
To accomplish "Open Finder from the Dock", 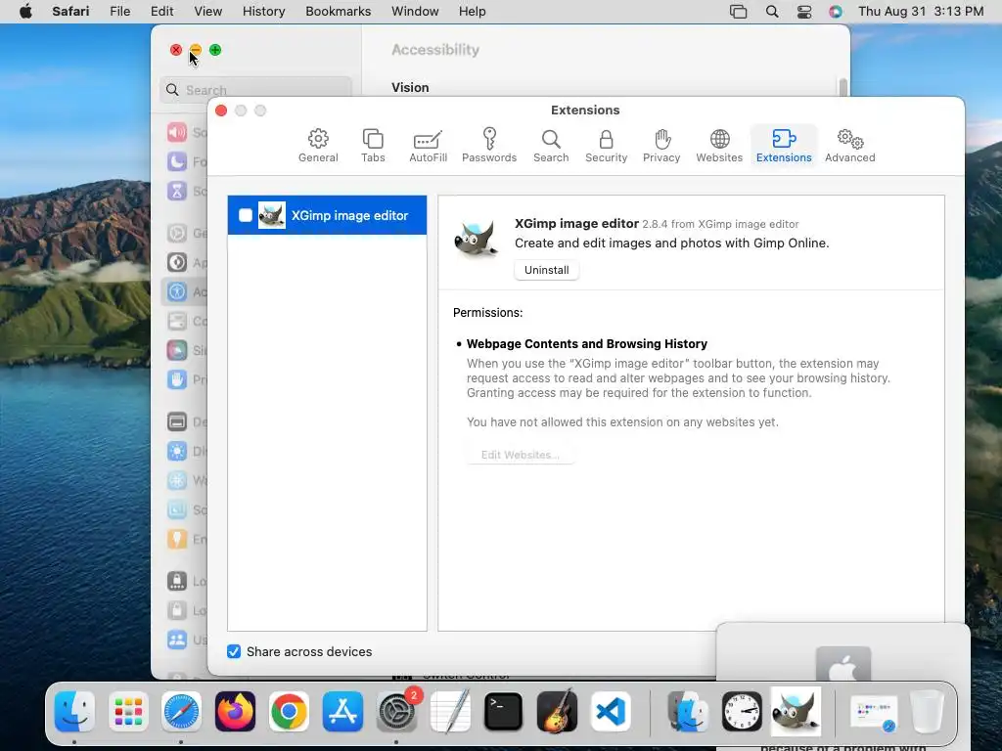I will 74,711.
